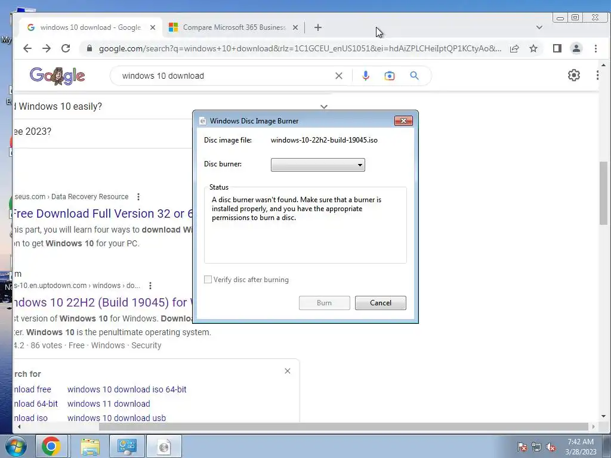
Task: Start voice search with microphone
Action: pyautogui.click(x=366, y=76)
